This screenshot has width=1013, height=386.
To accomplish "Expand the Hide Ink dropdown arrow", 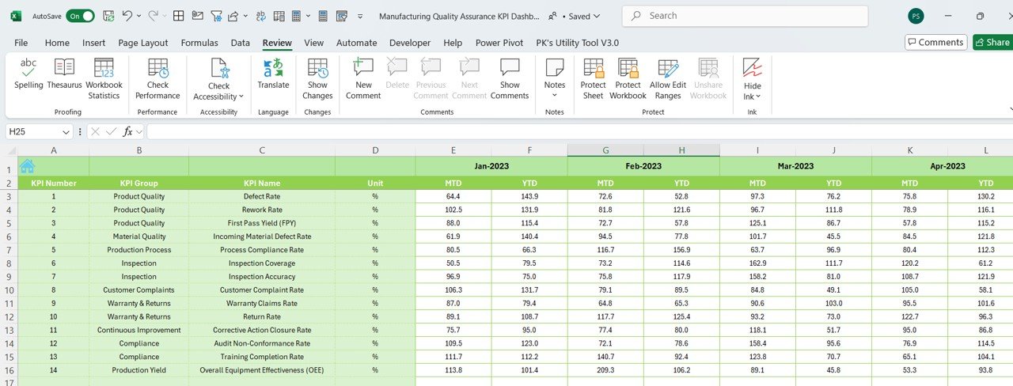I will click(758, 96).
